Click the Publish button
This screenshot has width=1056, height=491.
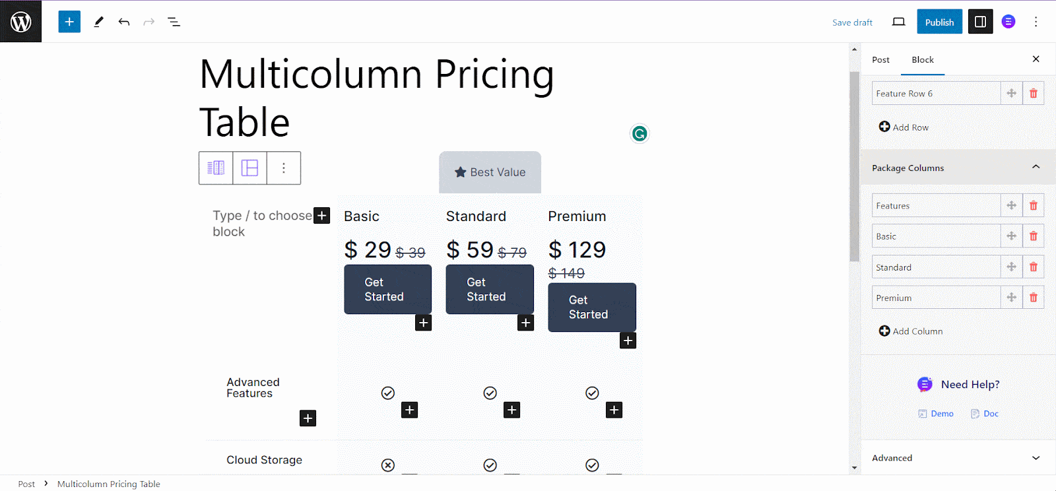click(939, 21)
